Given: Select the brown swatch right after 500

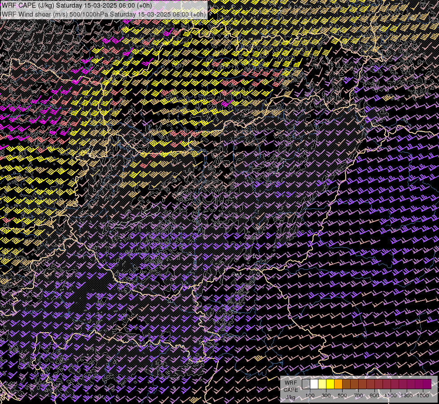Looking at the screenshot, I should click(346, 384).
